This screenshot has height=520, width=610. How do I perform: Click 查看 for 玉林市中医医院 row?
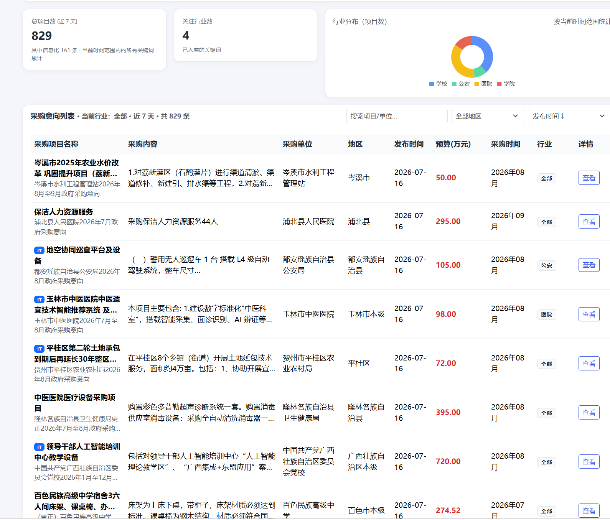coord(589,314)
